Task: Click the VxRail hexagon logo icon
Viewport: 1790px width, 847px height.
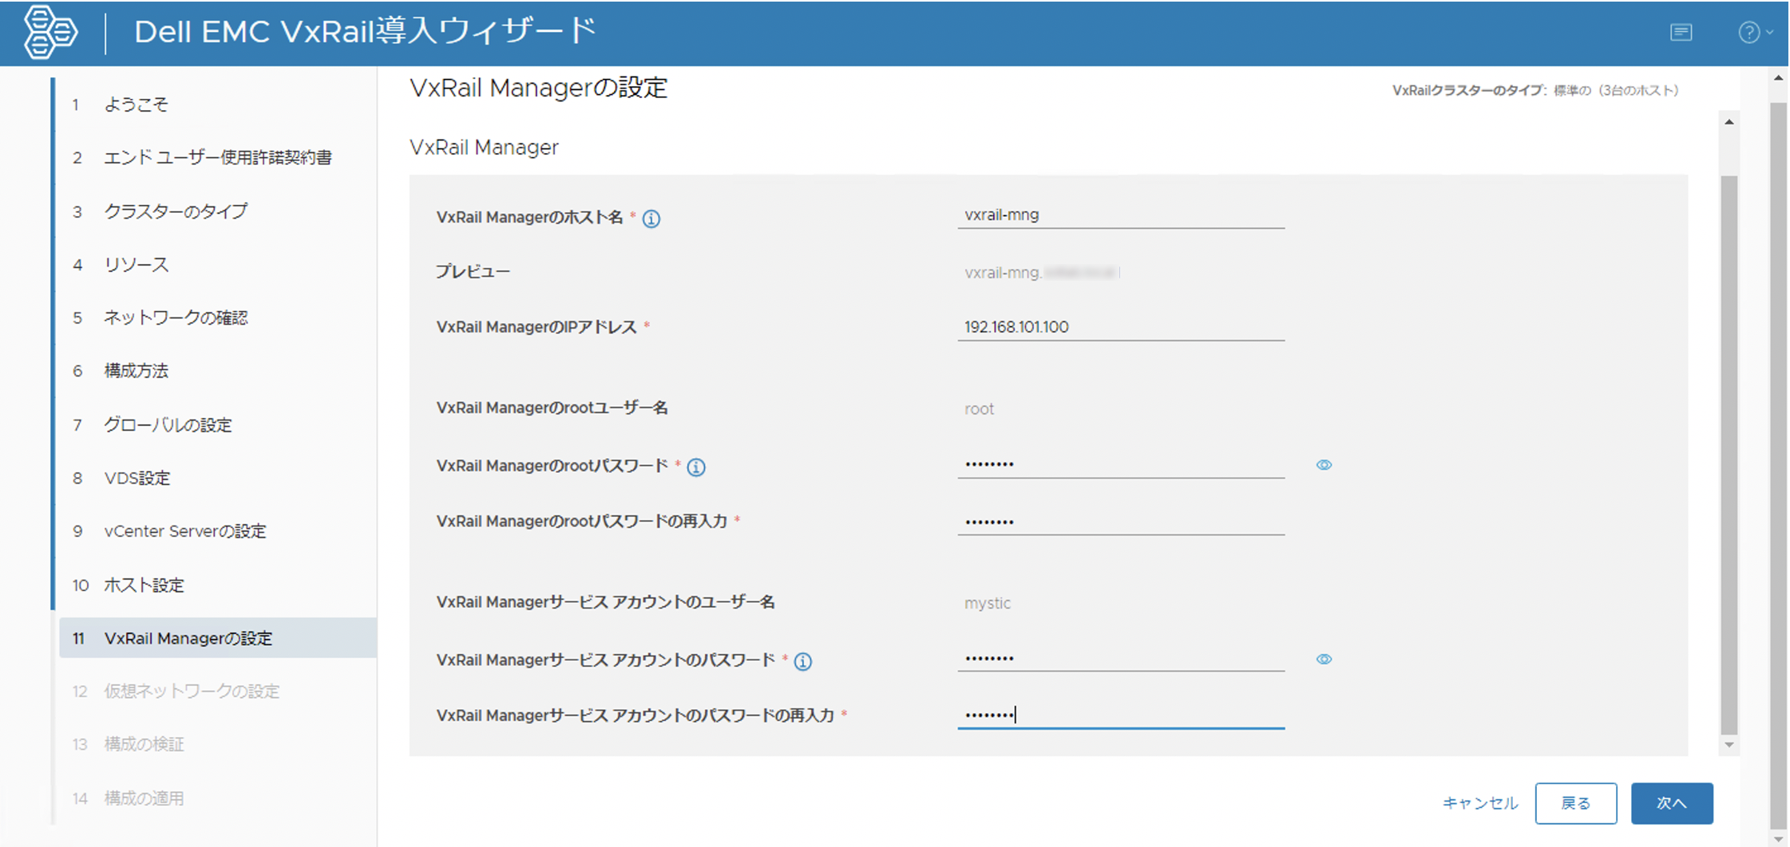Action: (x=50, y=32)
